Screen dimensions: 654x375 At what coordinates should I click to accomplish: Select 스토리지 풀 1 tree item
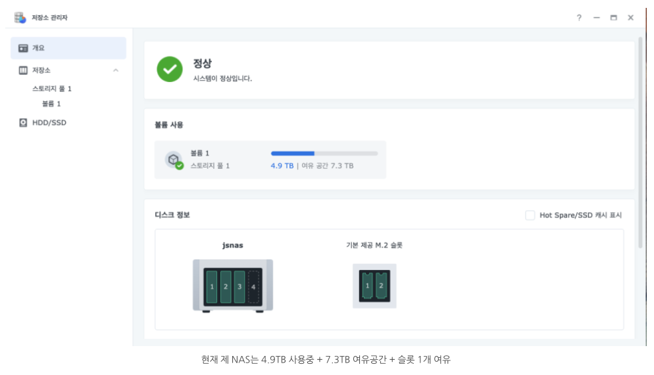pos(52,89)
